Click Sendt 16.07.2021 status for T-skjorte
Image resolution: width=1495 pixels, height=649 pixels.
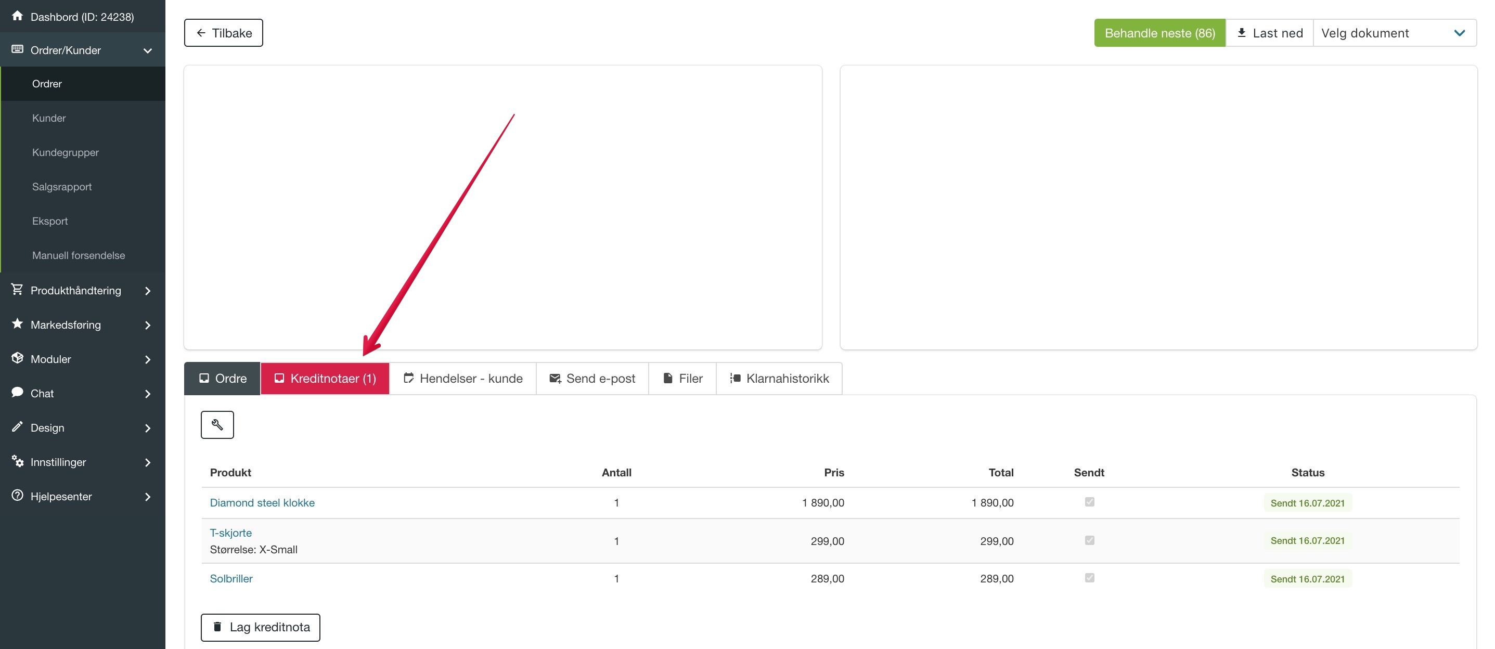(1308, 540)
